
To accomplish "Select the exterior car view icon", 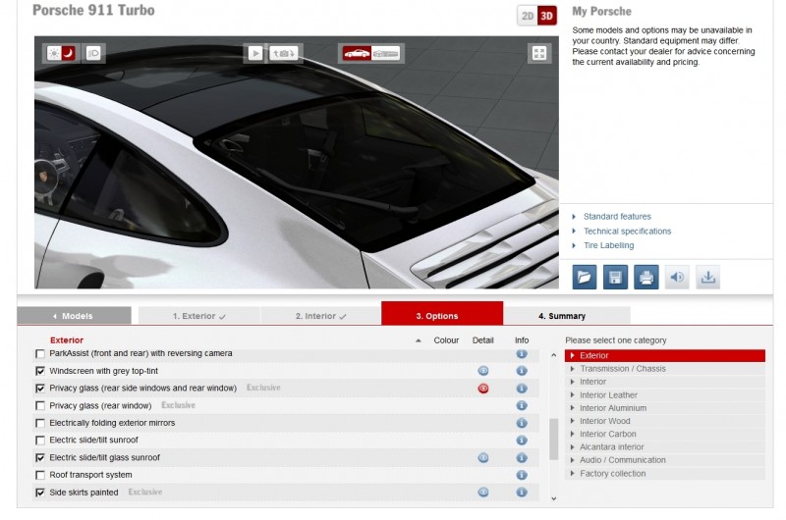I will click(357, 53).
